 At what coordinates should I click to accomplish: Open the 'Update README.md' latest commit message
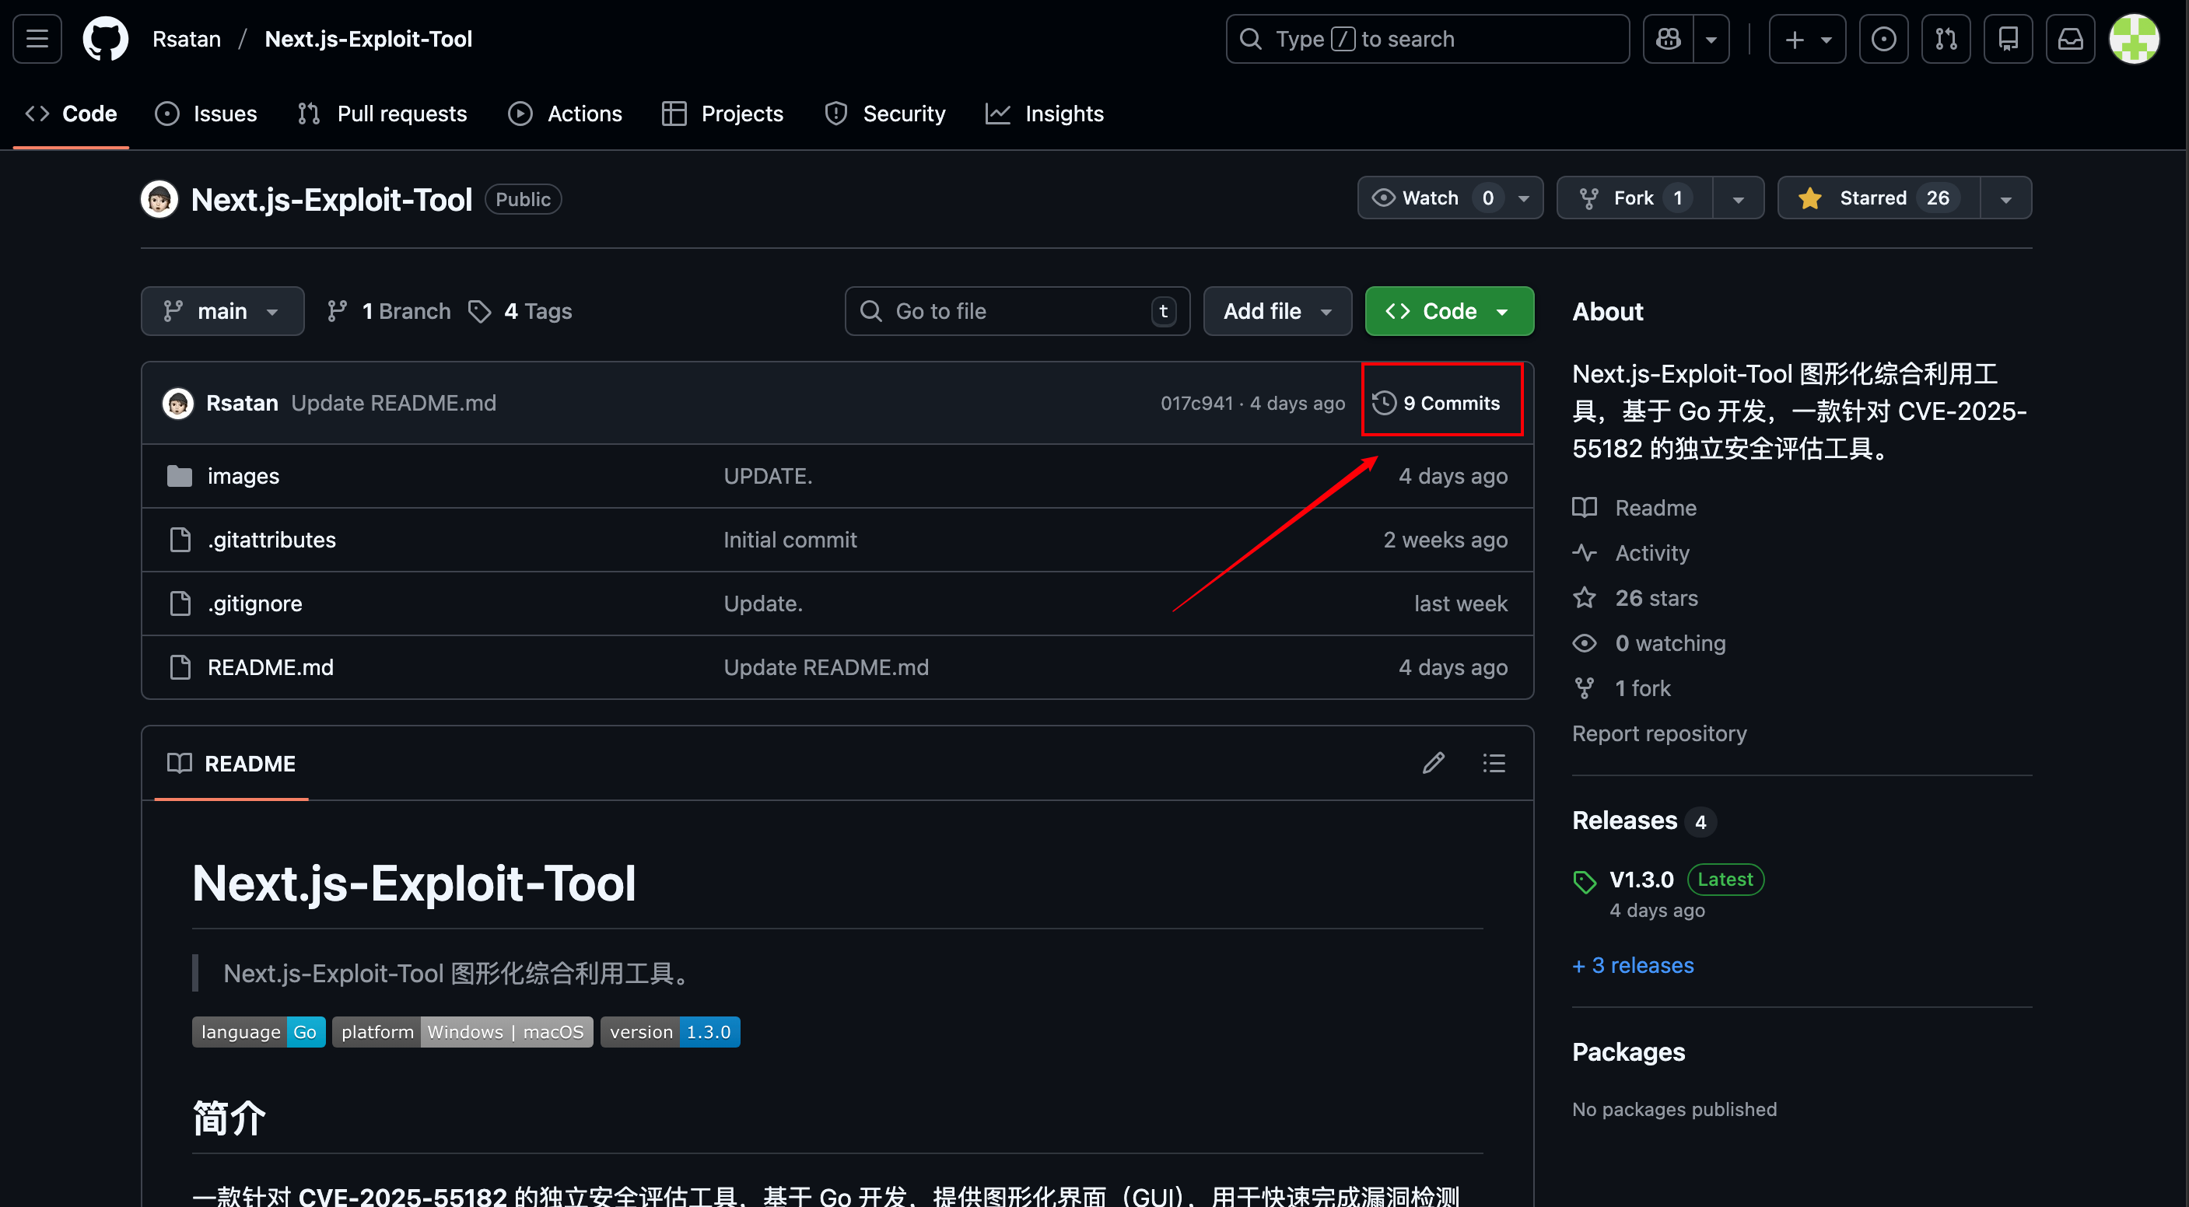[394, 403]
